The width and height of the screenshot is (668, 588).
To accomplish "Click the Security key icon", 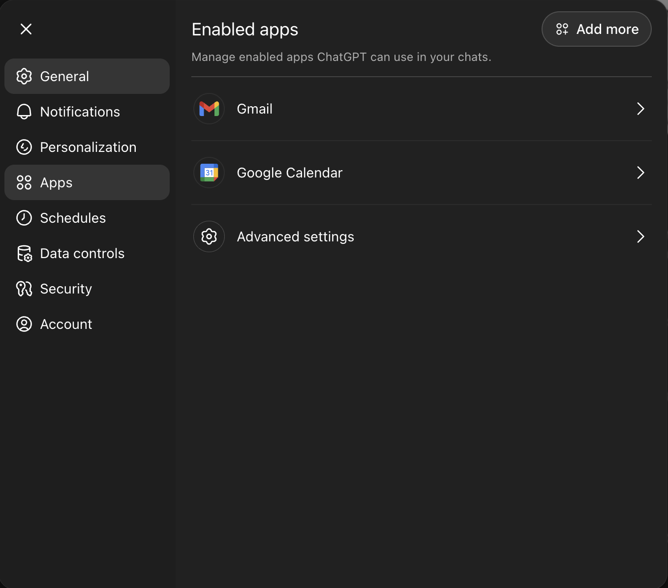I will (24, 289).
